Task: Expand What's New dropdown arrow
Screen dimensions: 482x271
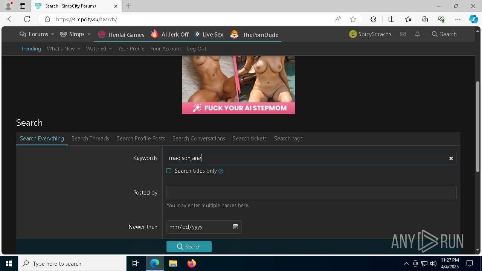Action: click(x=79, y=49)
